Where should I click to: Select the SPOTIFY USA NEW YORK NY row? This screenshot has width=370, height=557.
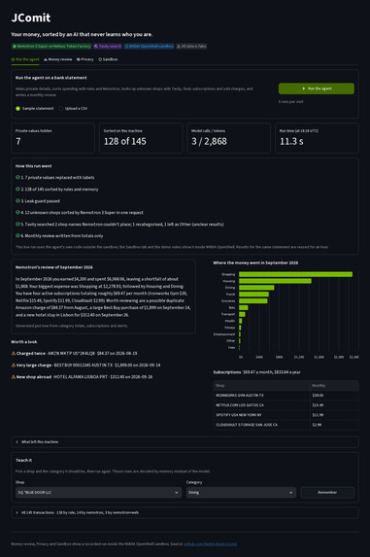pos(286,415)
